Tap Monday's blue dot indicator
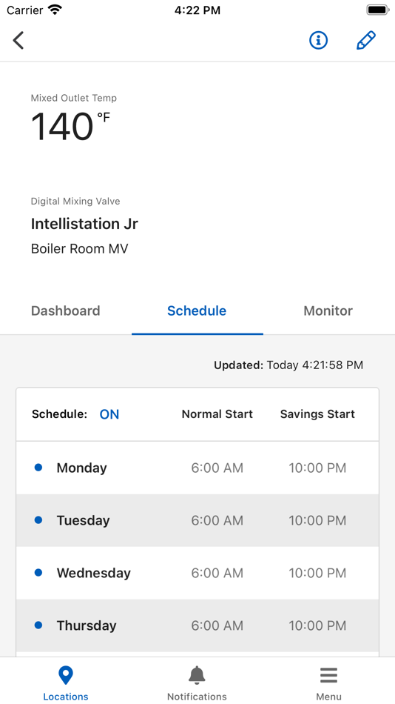395x704 pixels. click(38, 468)
